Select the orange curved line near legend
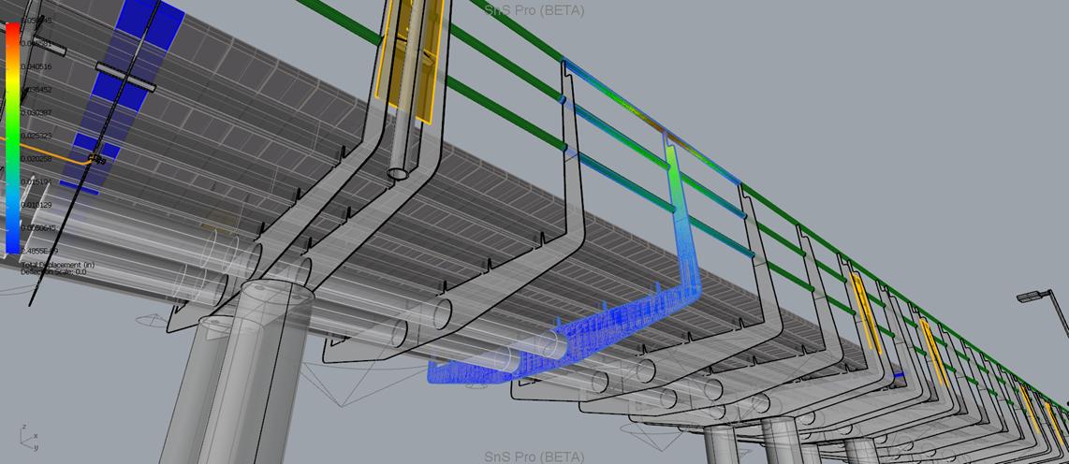 point(56,151)
